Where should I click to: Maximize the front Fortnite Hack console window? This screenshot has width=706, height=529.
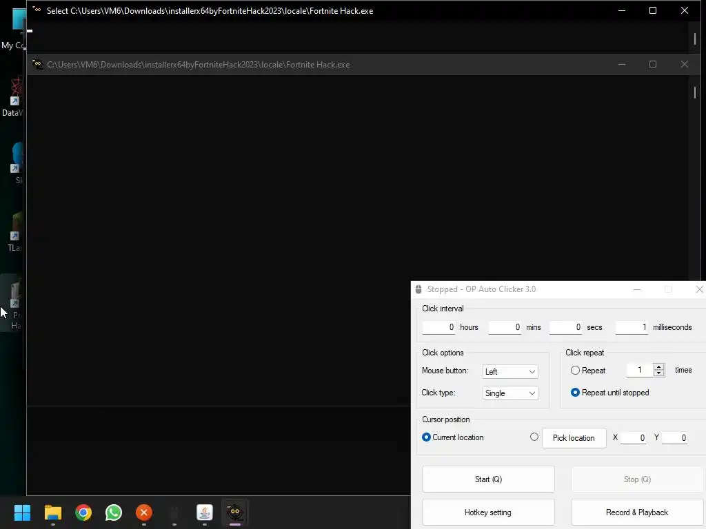(652, 10)
